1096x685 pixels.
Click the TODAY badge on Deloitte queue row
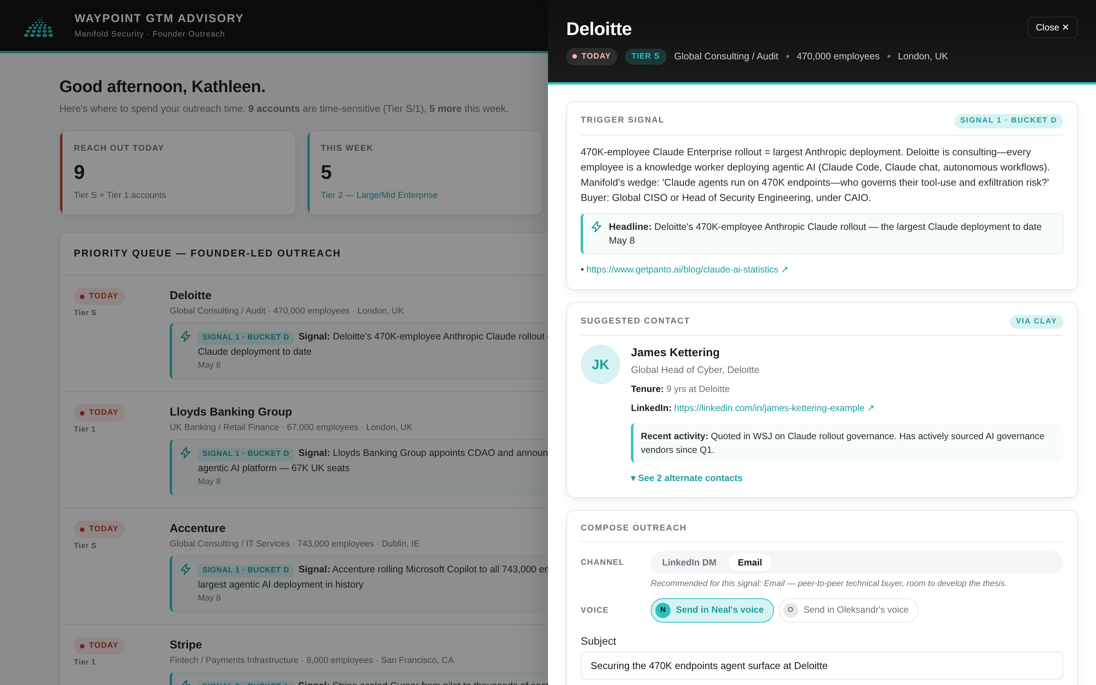(99, 296)
